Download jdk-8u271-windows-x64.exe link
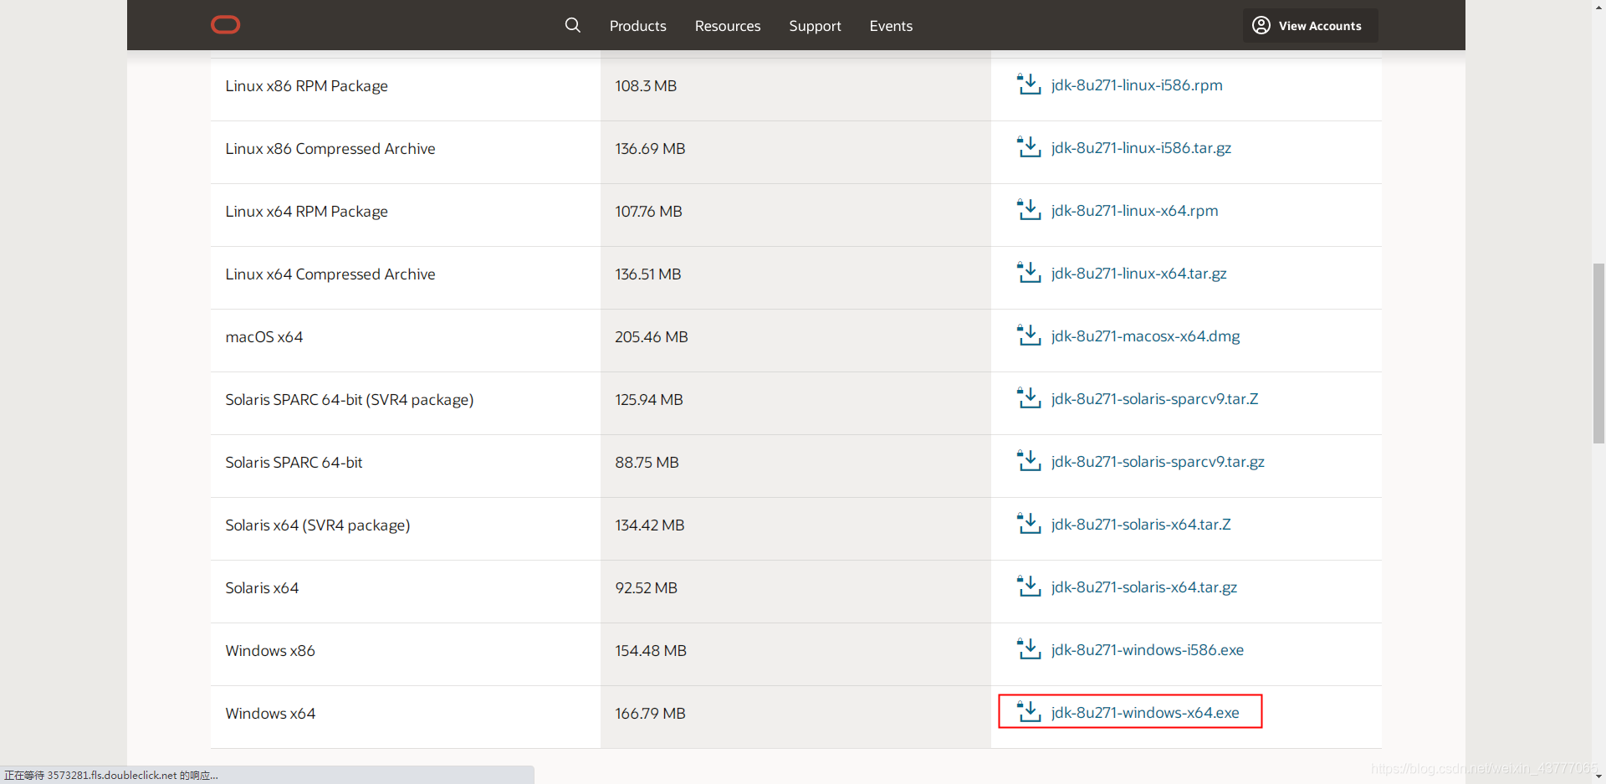The width and height of the screenshot is (1606, 784). click(1145, 713)
